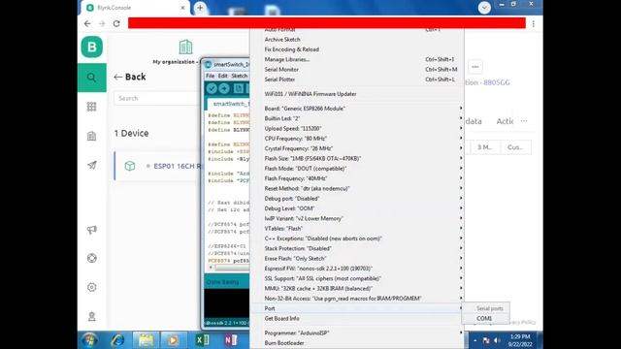621x349 pixels.
Task: Open Excel from the taskbar
Action: click(x=203, y=340)
